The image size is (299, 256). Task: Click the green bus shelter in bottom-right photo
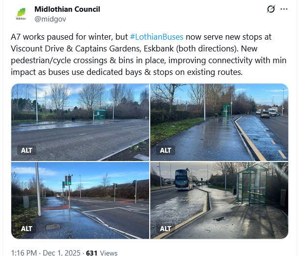[252, 186]
